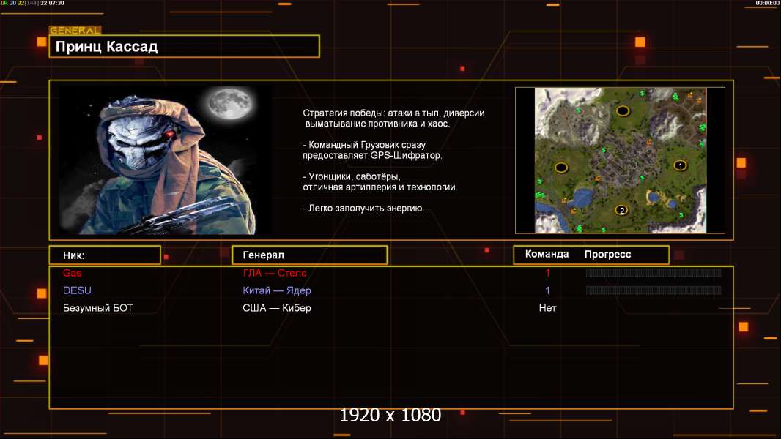Click the GENERAL label tag

click(75, 30)
